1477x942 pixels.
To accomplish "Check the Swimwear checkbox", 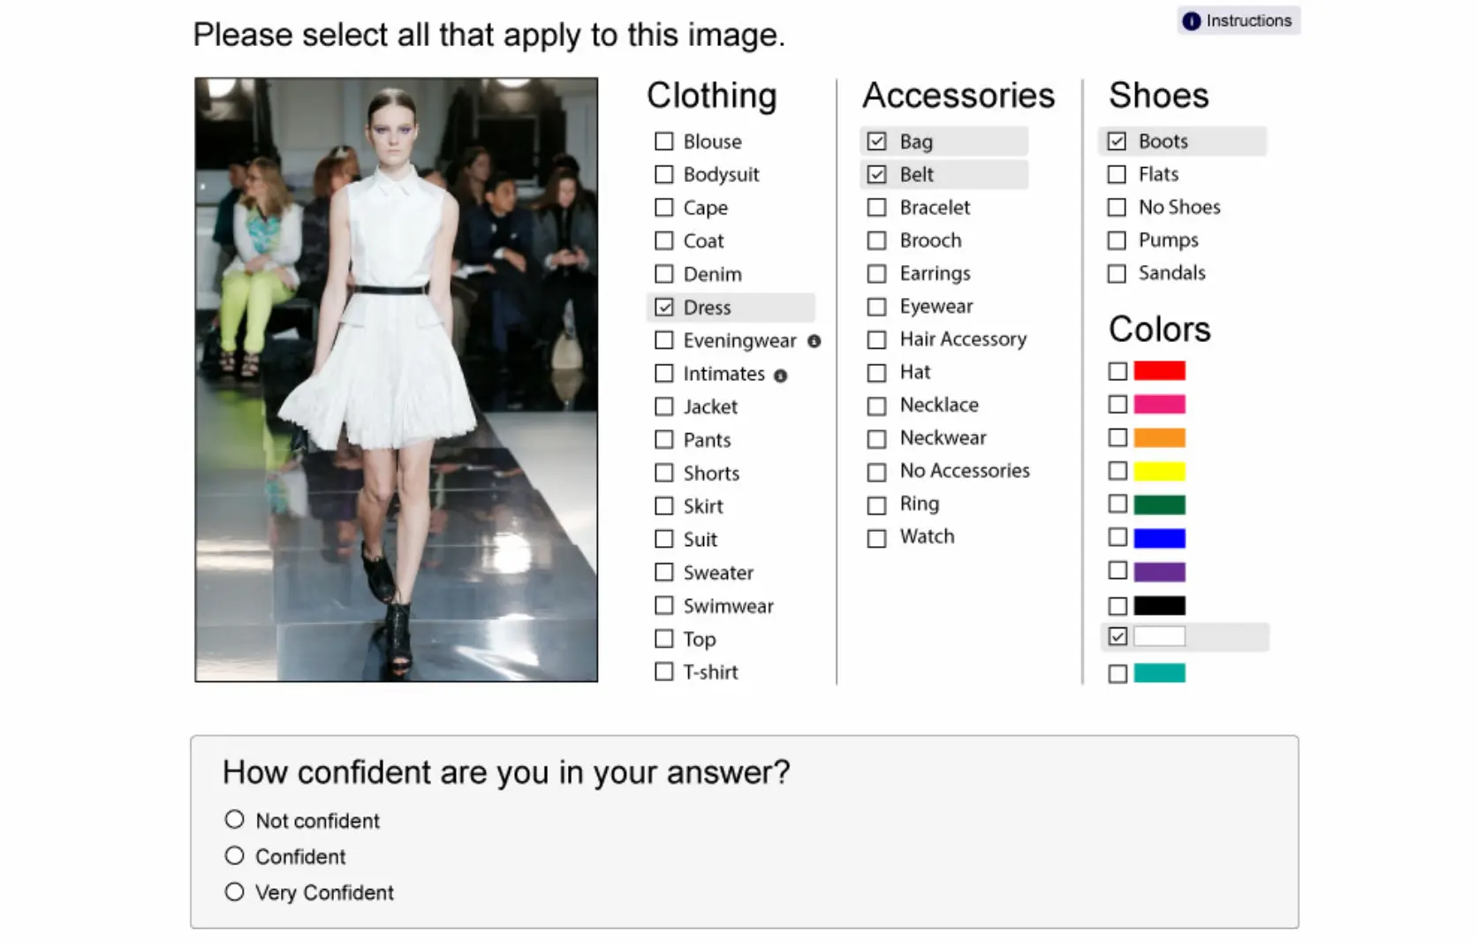I will coord(663,605).
